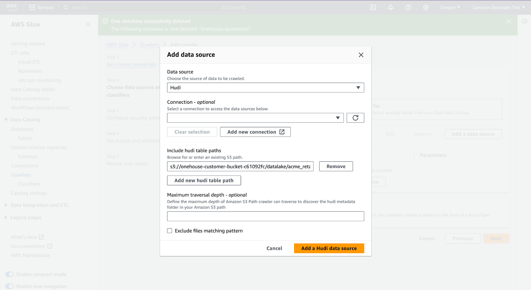Open Connections in sidebar

[x=25, y=165]
